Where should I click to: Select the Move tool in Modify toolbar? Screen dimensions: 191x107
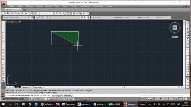188,38
